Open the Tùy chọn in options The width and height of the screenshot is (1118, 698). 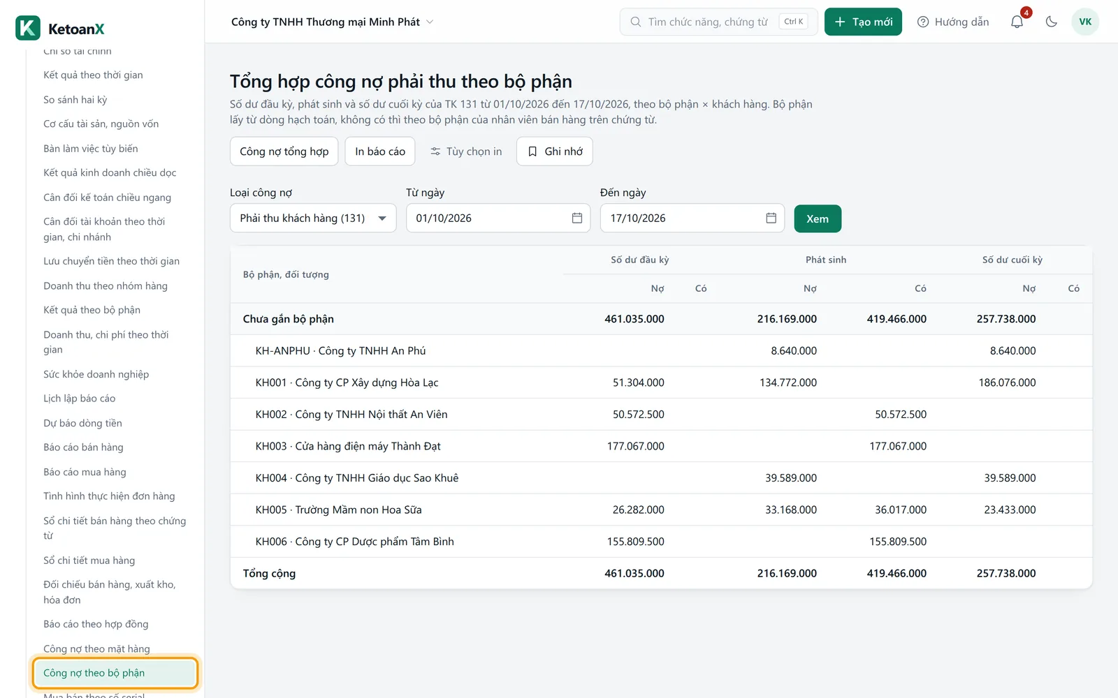click(x=466, y=151)
